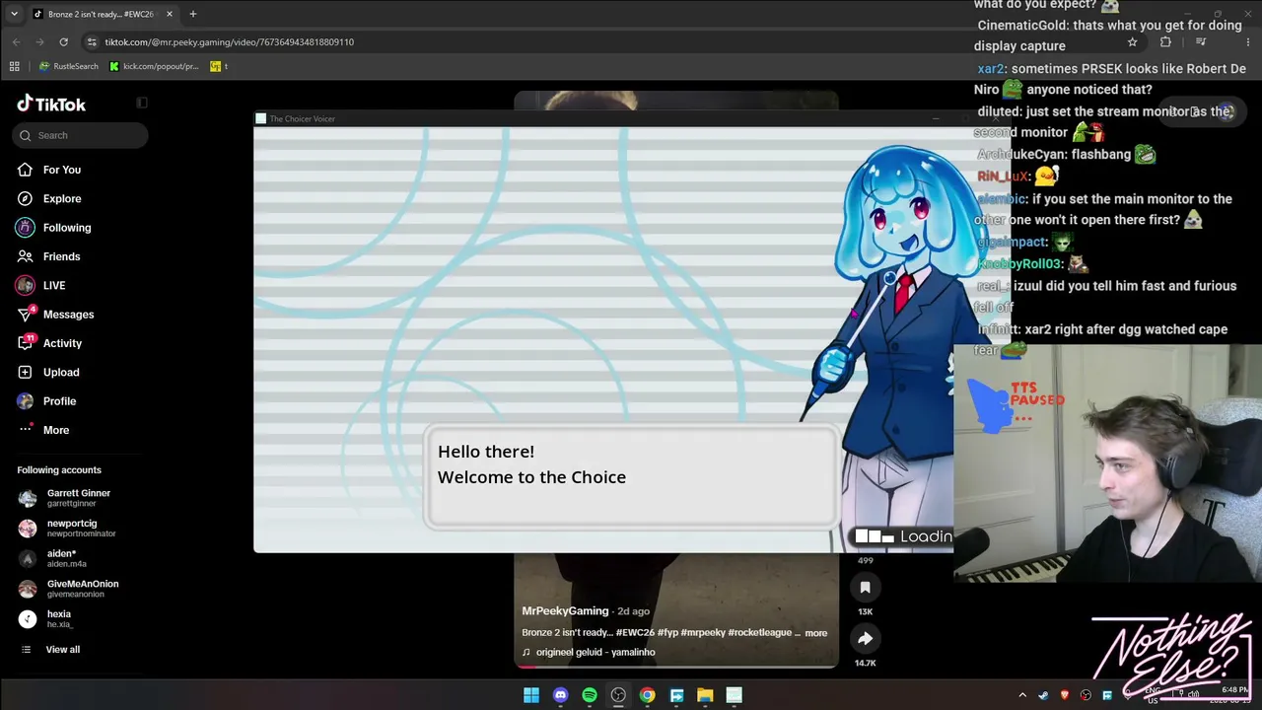The height and width of the screenshot is (710, 1262).
Task: Expand Following accounts with 'View all'
Action: click(62, 650)
